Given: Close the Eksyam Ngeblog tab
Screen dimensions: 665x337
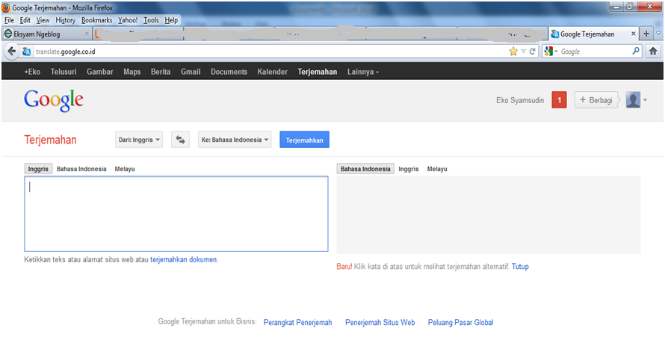Looking at the screenshot, I should point(87,34).
